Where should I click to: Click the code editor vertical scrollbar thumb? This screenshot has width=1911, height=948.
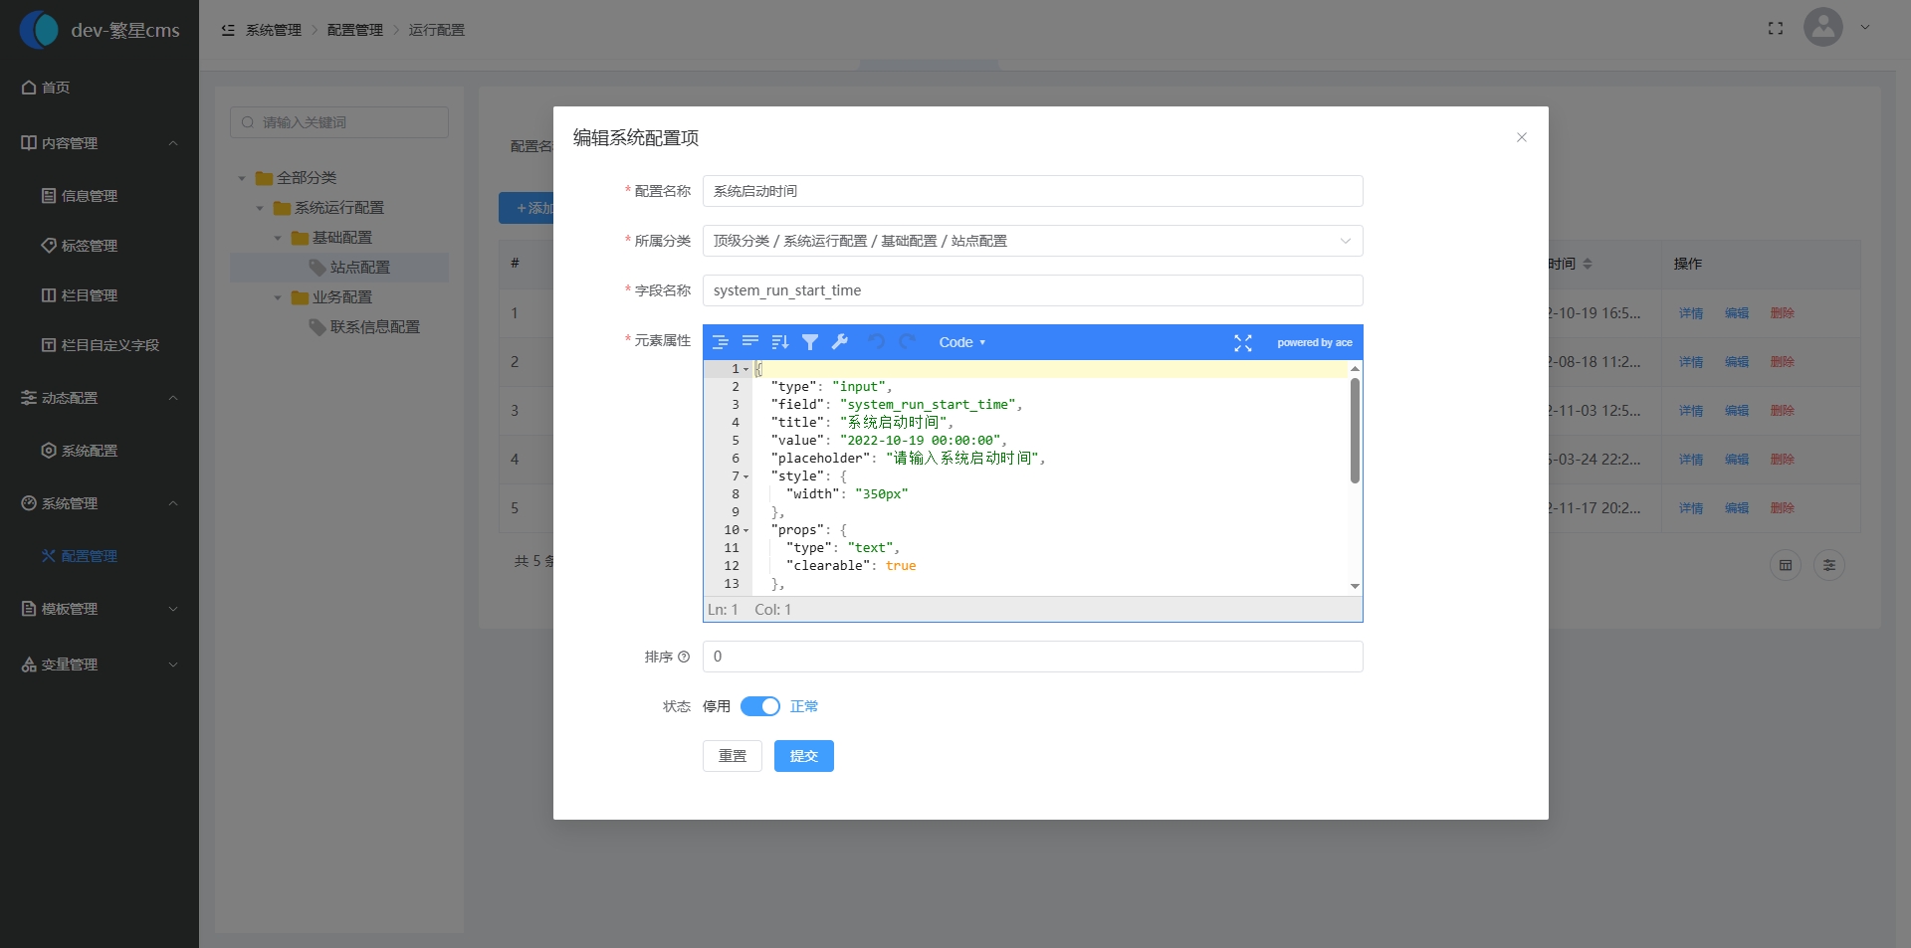pos(1355,430)
